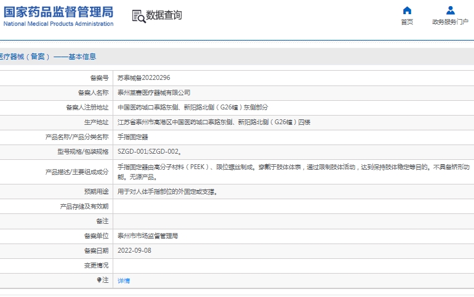The height and width of the screenshot is (297, 474).
Task: Select the production address ending 四楼
Action: coord(214,122)
